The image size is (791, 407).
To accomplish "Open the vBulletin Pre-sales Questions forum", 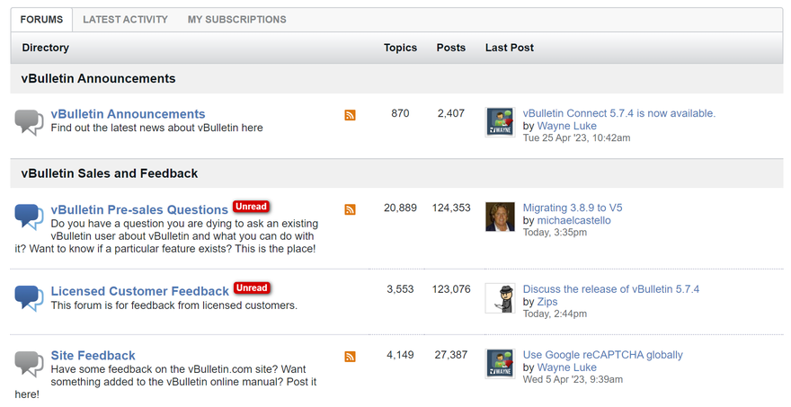I will (x=139, y=210).
